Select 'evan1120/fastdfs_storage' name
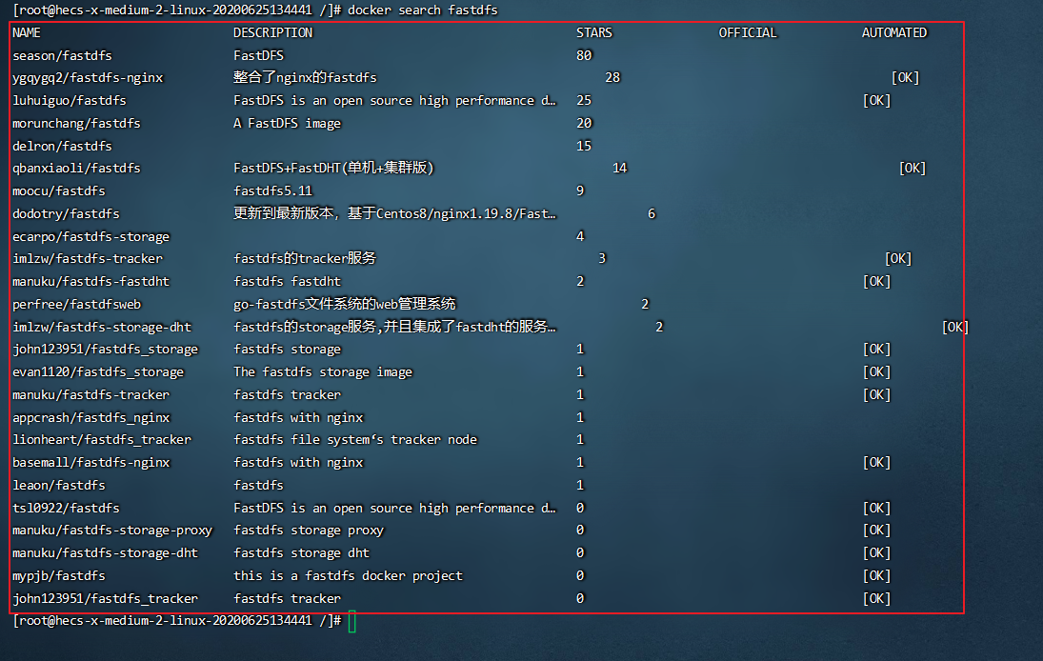 coord(98,372)
